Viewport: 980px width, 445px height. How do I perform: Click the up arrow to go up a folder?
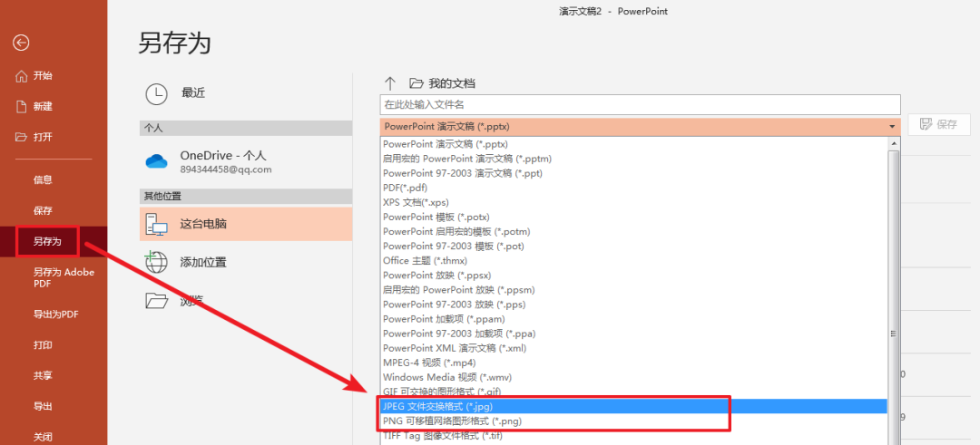390,83
